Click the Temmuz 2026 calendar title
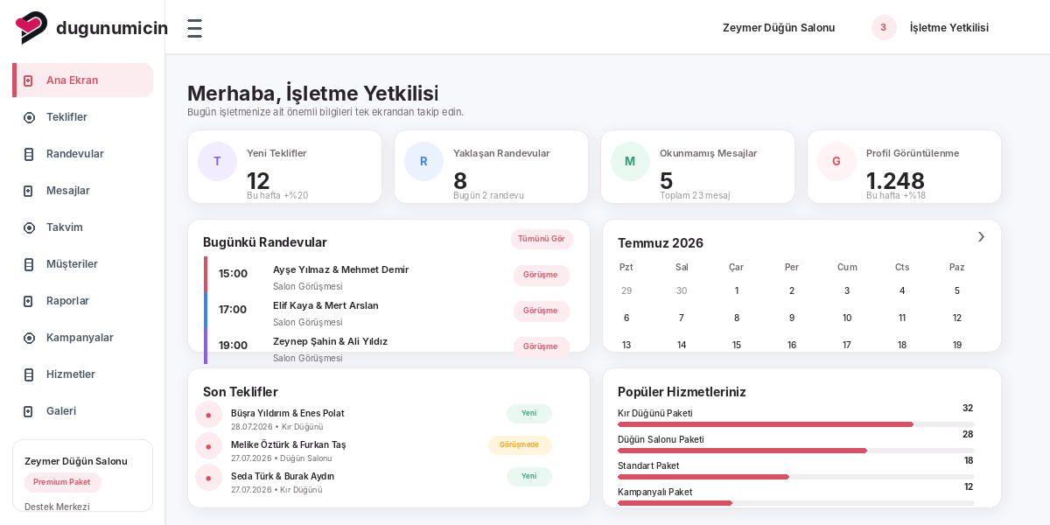The width and height of the screenshot is (1050, 525). click(661, 243)
